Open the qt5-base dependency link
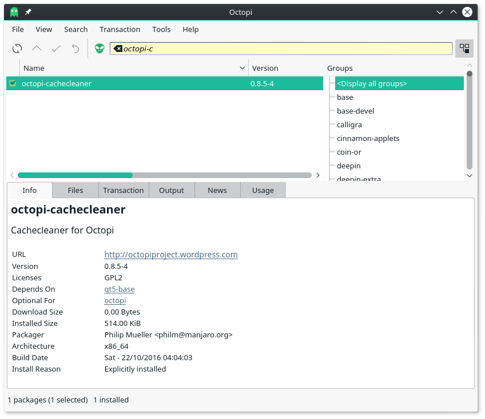485x419 pixels. pyautogui.click(x=120, y=289)
